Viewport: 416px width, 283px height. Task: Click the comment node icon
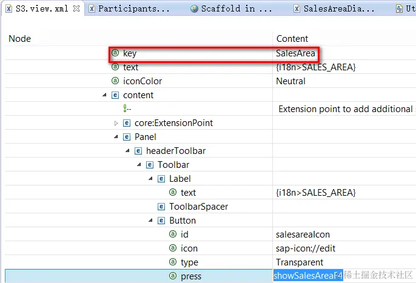[x=127, y=108]
